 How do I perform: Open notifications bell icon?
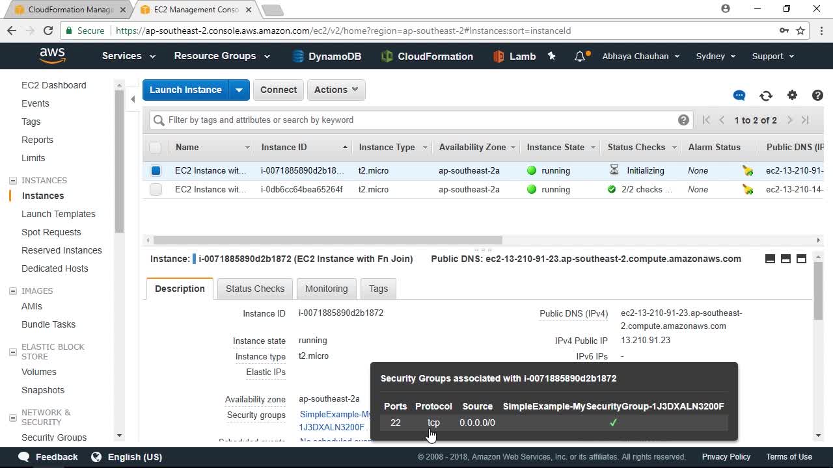(580, 57)
